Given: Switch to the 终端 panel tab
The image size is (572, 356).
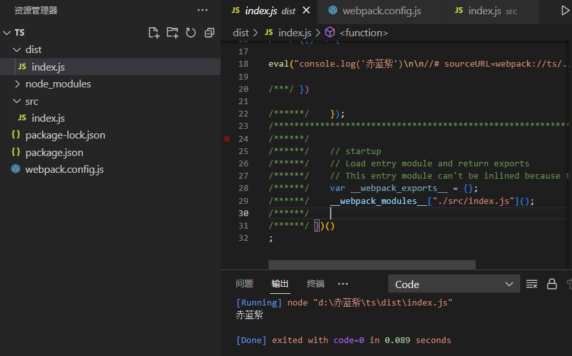Looking at the screenshot, I should (316, 284).
